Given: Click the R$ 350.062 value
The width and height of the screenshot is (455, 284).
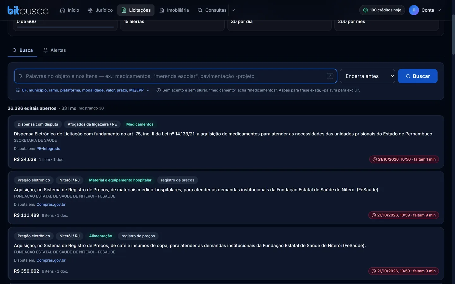Looking at the screenshot, I should [27, 271].
